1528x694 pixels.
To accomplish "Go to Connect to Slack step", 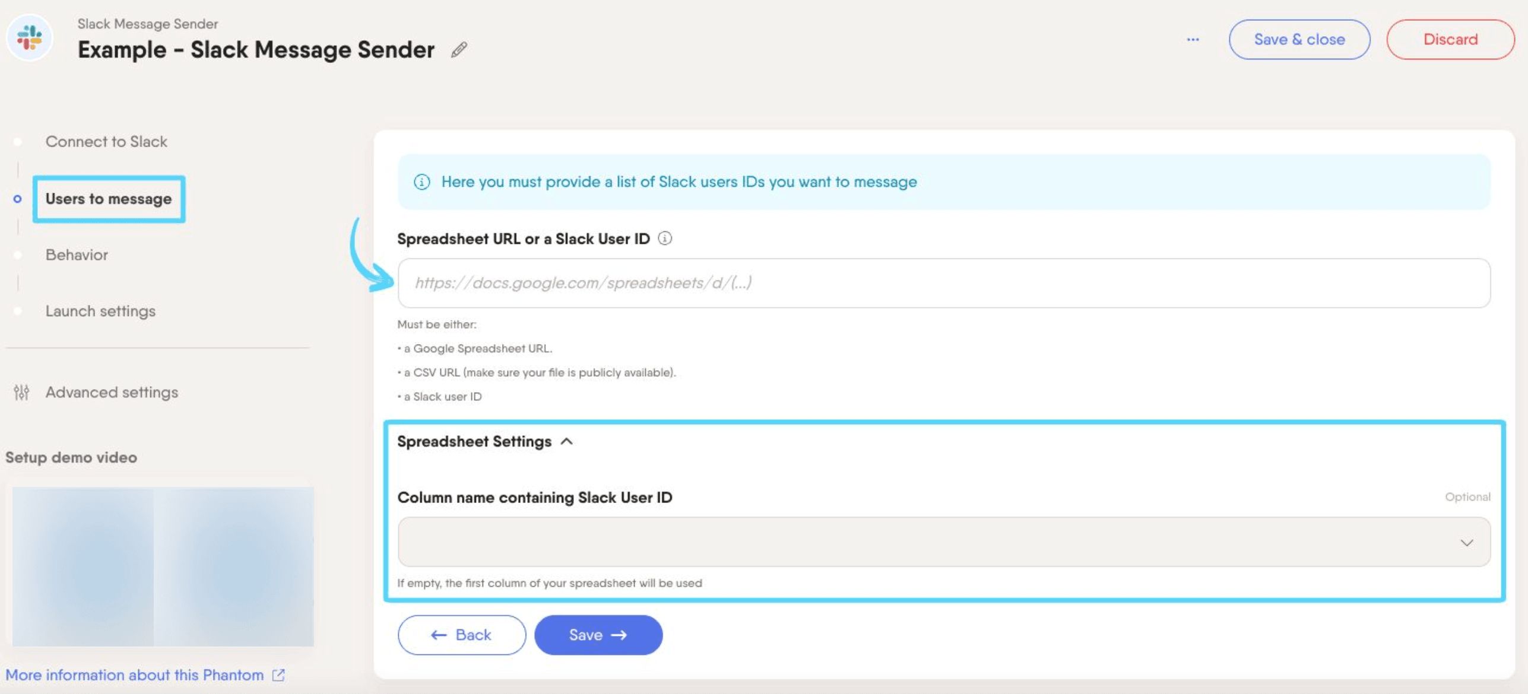I will pos(106,142).
